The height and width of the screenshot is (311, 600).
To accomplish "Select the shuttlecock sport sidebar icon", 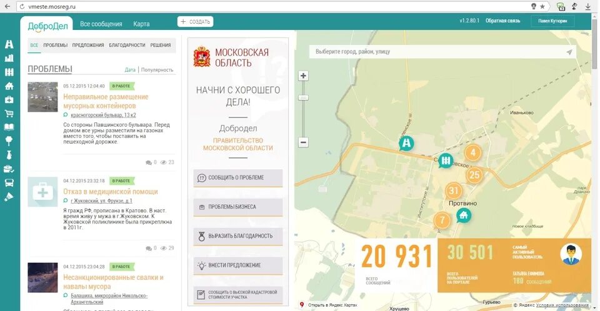I will point(9,197).
